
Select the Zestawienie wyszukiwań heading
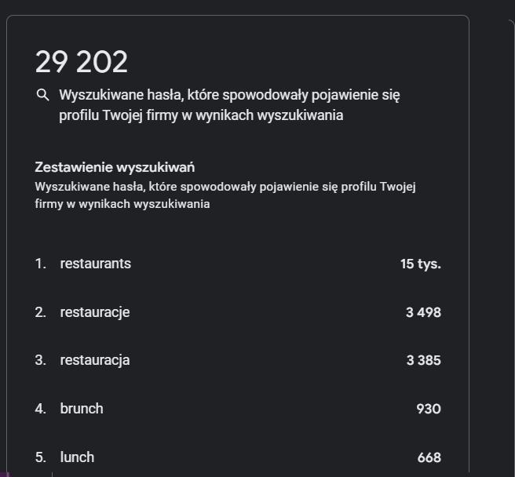pos(115,167)
